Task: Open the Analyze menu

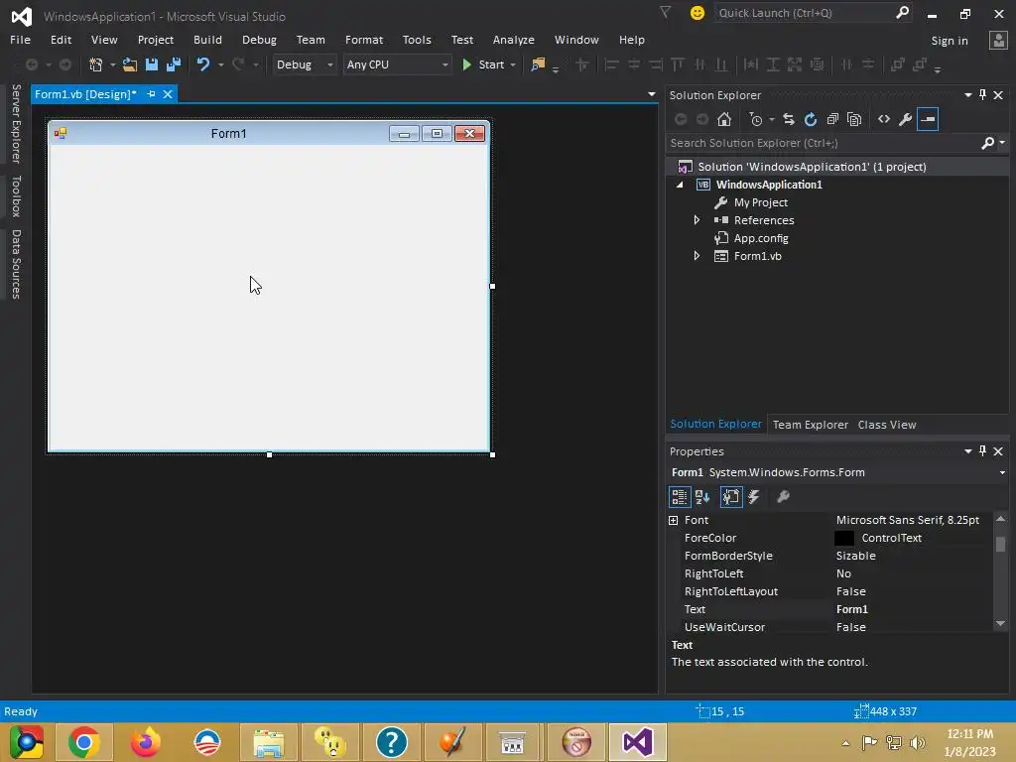Action: coord(513,40)
